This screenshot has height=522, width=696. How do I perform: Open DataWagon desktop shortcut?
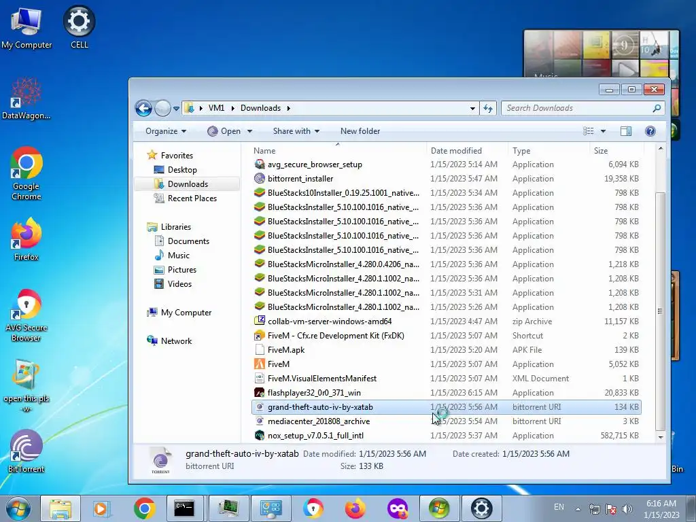(x=27, y=99)
